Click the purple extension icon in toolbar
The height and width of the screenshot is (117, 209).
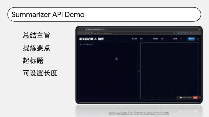185,33
